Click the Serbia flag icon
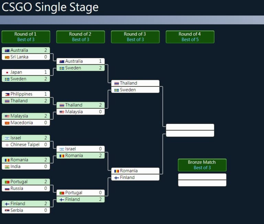264x224 pixels. click(7, 211)
